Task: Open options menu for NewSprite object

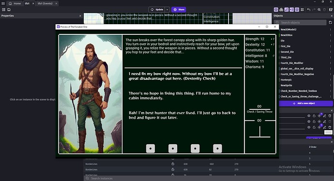Action: click(331, 85)
